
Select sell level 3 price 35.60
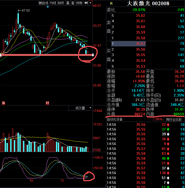point(141,27)
